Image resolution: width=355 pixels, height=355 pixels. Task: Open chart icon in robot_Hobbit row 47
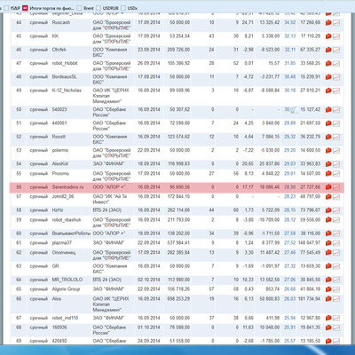pos(336,64)
